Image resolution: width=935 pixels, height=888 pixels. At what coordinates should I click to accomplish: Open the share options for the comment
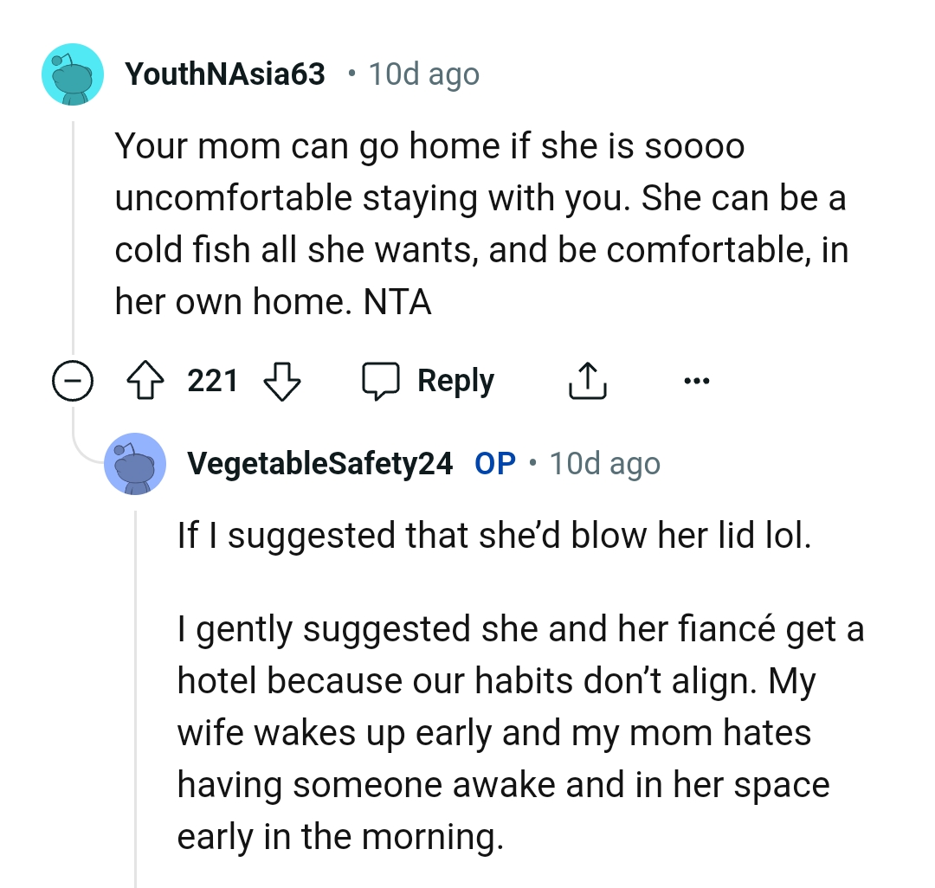(x=588, y=380)
